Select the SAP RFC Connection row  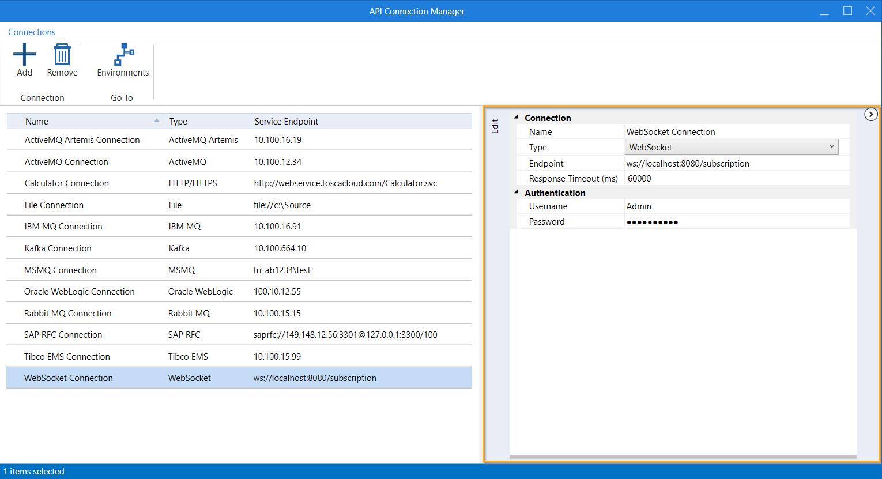pyautogui.click(x=63, y=335)
